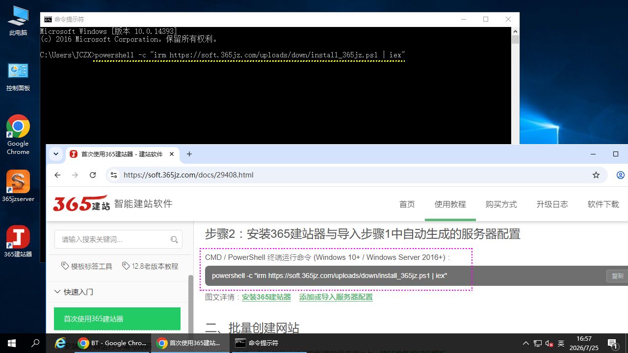Switch to BT - Google Chrome taskbar window
628x353 pixels.
point(113,343)
